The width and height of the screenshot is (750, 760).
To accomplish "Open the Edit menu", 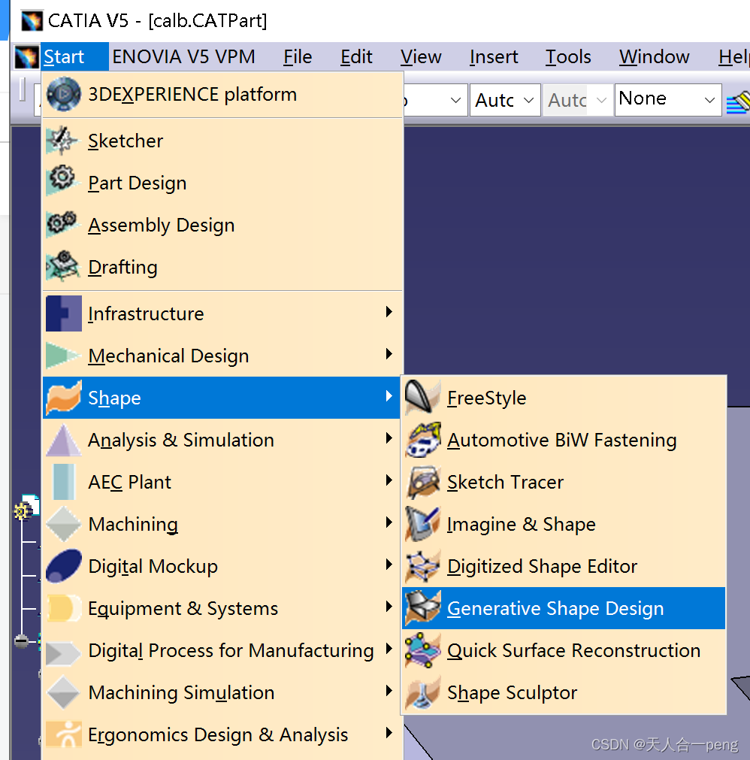I will 356,56.
